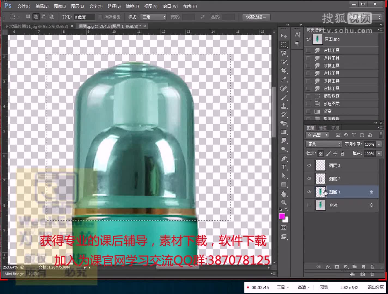388x294 pixels.
Task: Switch to the 路径 tab
Action: point(335,128)
